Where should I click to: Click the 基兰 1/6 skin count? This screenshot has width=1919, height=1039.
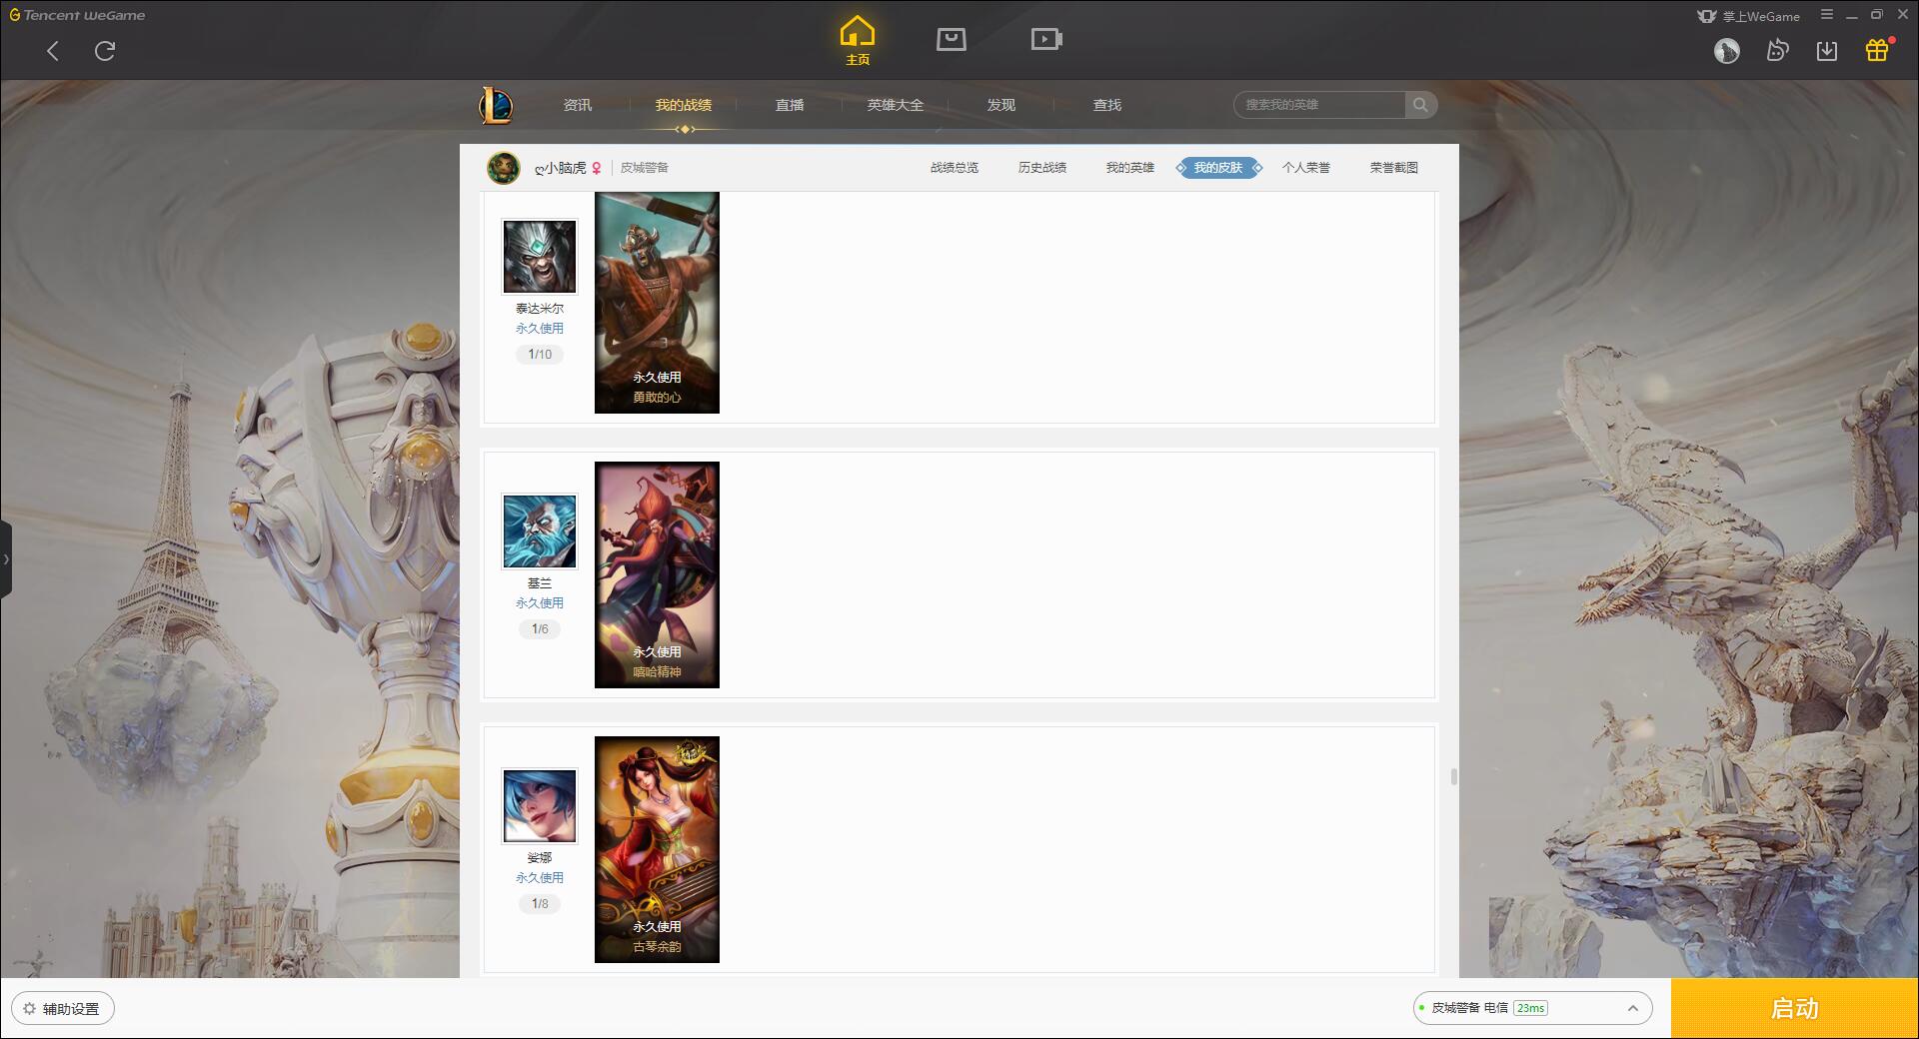click(x=540, y=629)
